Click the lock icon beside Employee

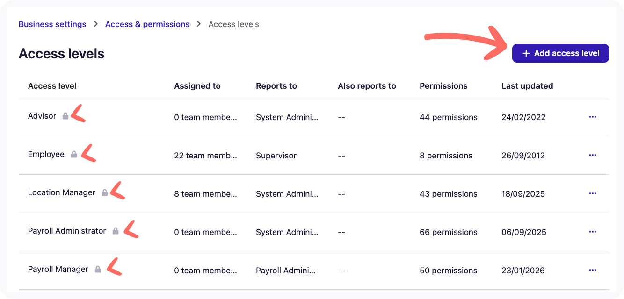(x=73, y=154)
